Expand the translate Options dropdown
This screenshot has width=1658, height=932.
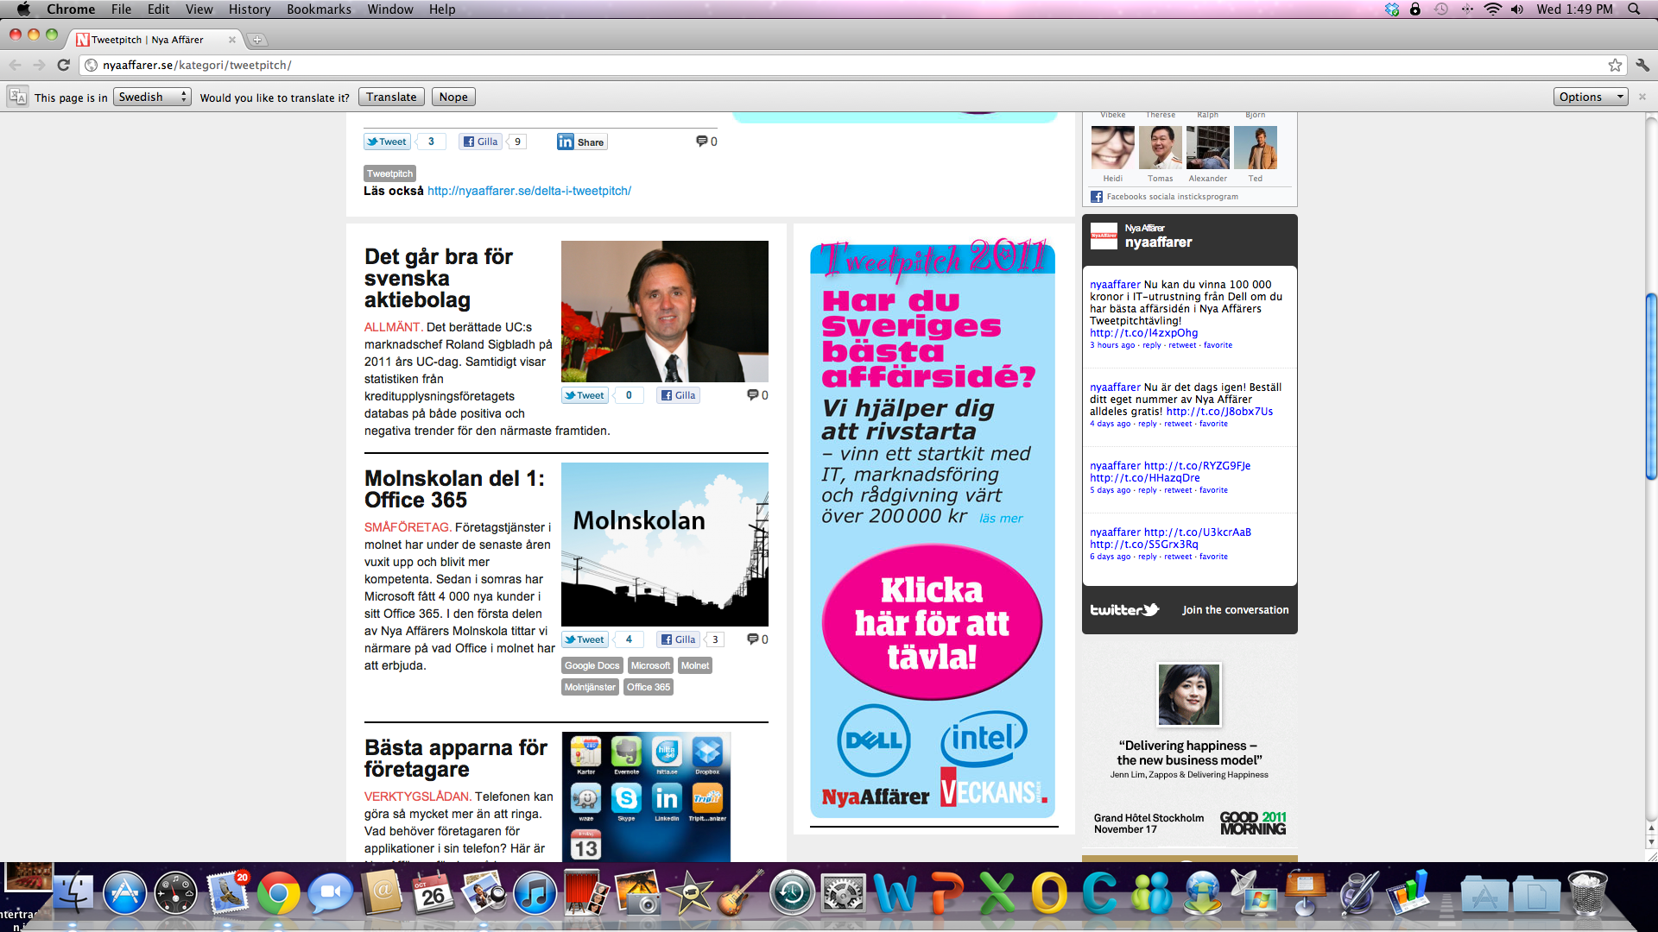click(x=1591, y=97)
